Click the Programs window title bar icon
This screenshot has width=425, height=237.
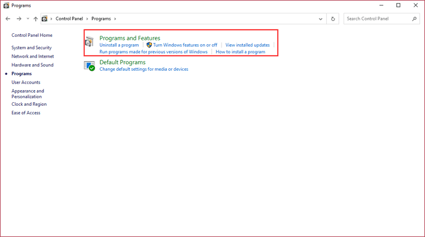pos(6,5)
